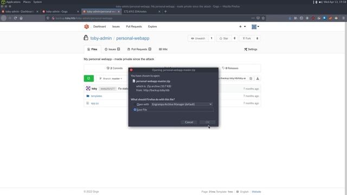The height and width of the screenshot is (195, 347).
Task: Click Dashboard in the Gogs navbar
Action: tap(99, 27)
